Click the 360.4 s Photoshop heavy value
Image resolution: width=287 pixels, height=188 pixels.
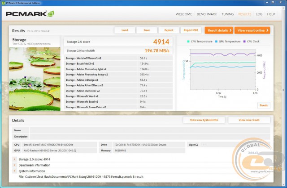point(144,75)
